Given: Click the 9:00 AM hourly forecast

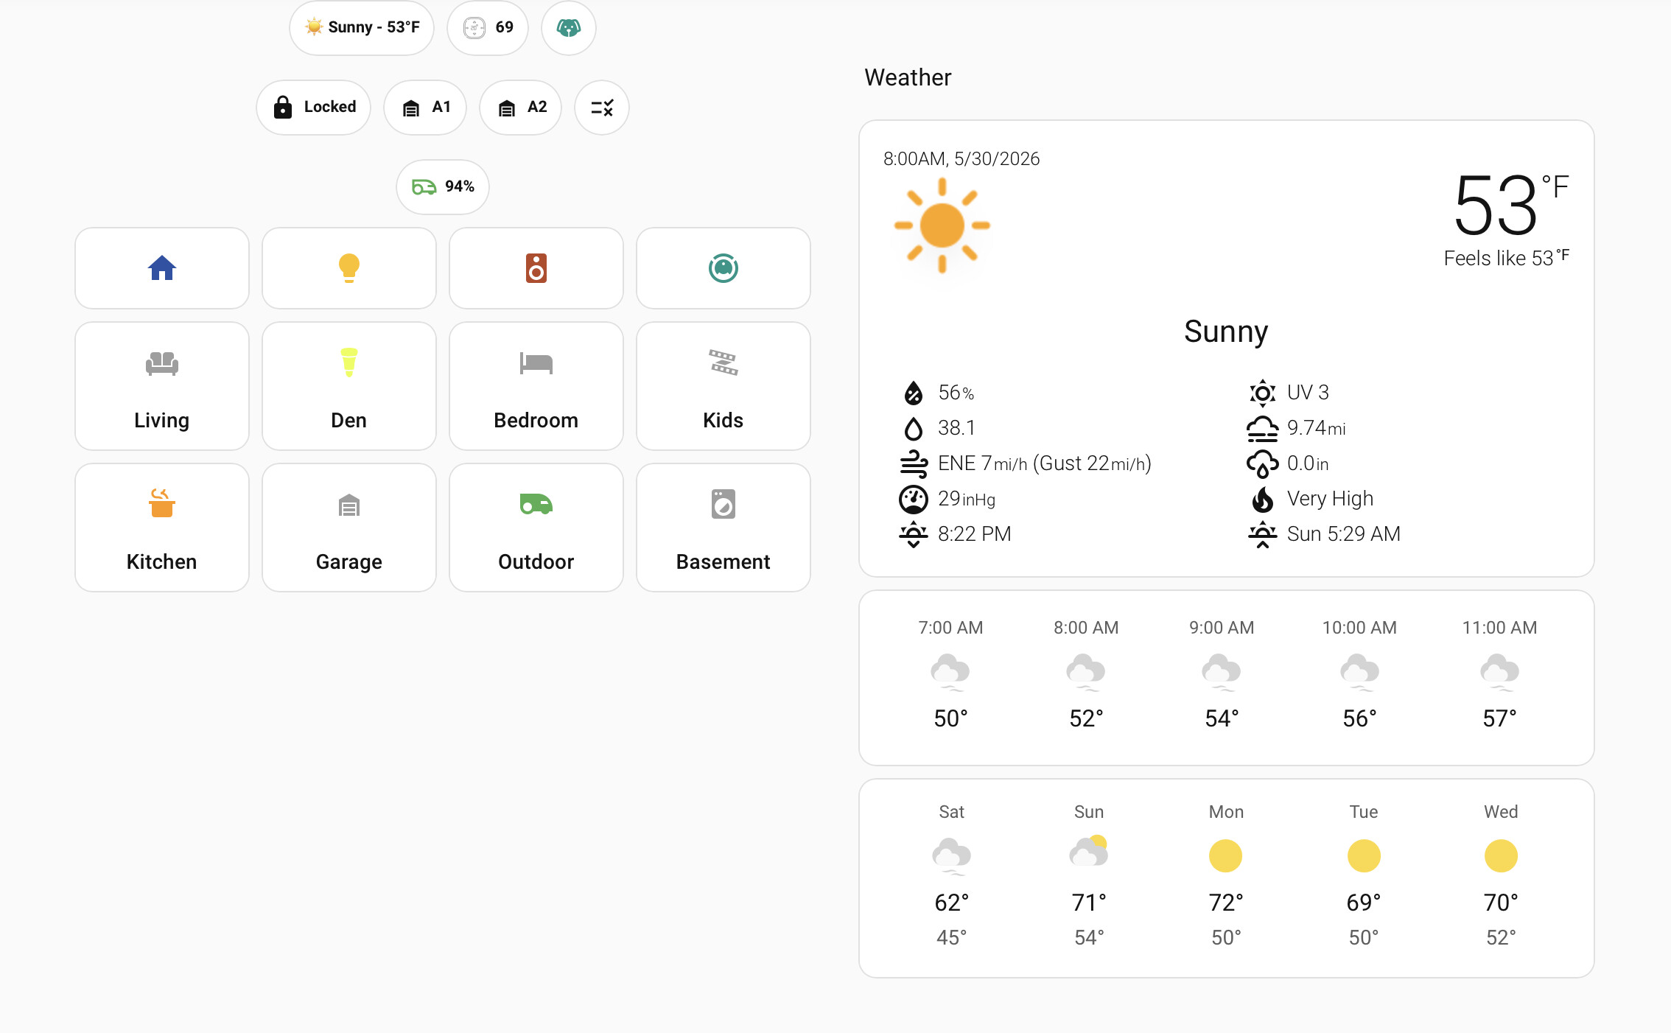Looking at the screenshot, I should pos(1222,675).
